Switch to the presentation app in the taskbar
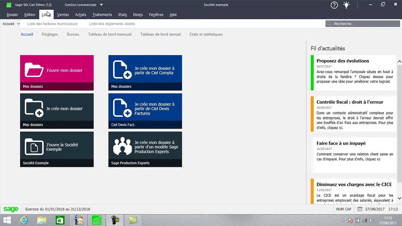The height and width of the screenshot is (226, 402). point(79,220)
